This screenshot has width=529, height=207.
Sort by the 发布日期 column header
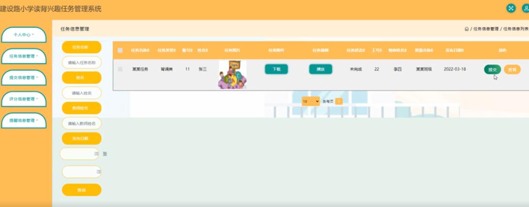click(x=455, y=50)
